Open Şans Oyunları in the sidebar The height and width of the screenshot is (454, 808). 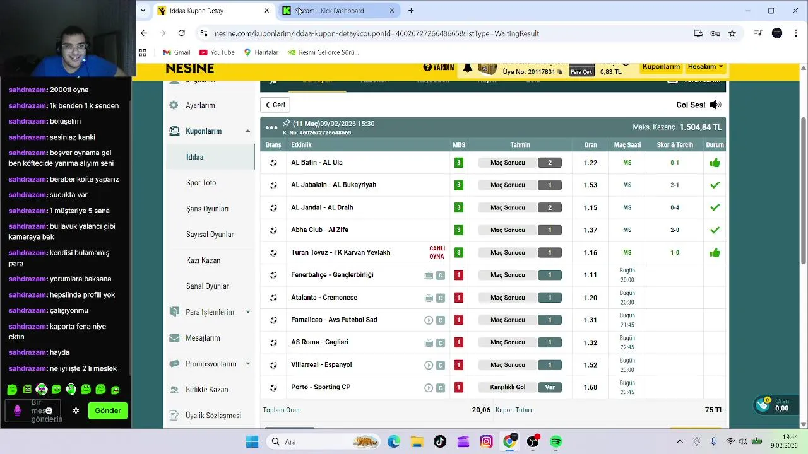tap(207, 209)
